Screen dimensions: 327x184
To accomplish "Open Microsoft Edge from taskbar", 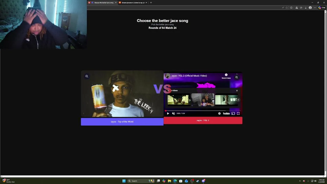I will tap(175, 181).
